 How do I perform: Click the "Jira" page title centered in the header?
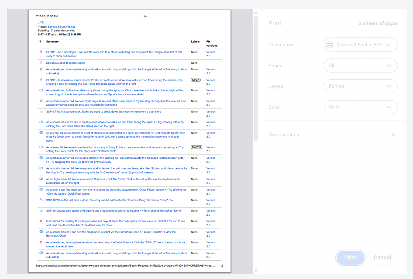(x=145, y=16)
